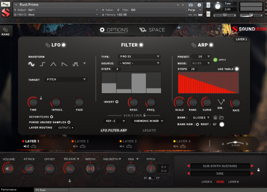Select the sine waveform icon
This screenshot has width=267, height=192.
point(31,64)
